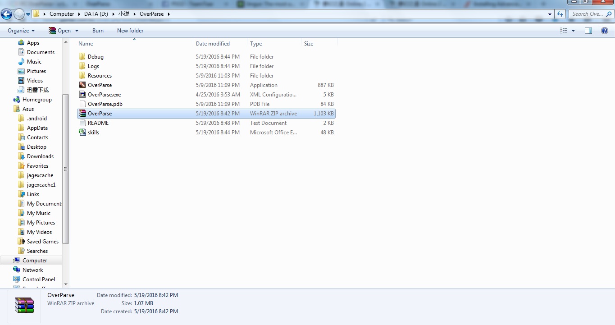Image resolution: width=615 pixels, height=325 pixels.
Task: Sort files by Date modified column
Action: click(x=213, y=44)
